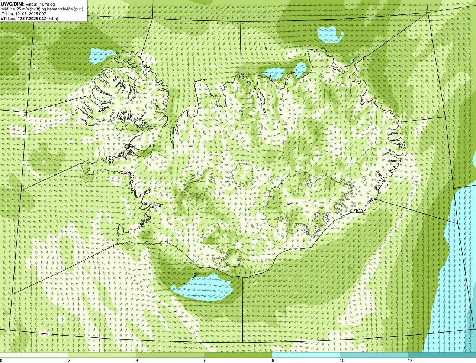Click the '6' tick label on the scale
The width and height of the screenshot is (476, 363).
pyautogui.click(x=205, y=360)
